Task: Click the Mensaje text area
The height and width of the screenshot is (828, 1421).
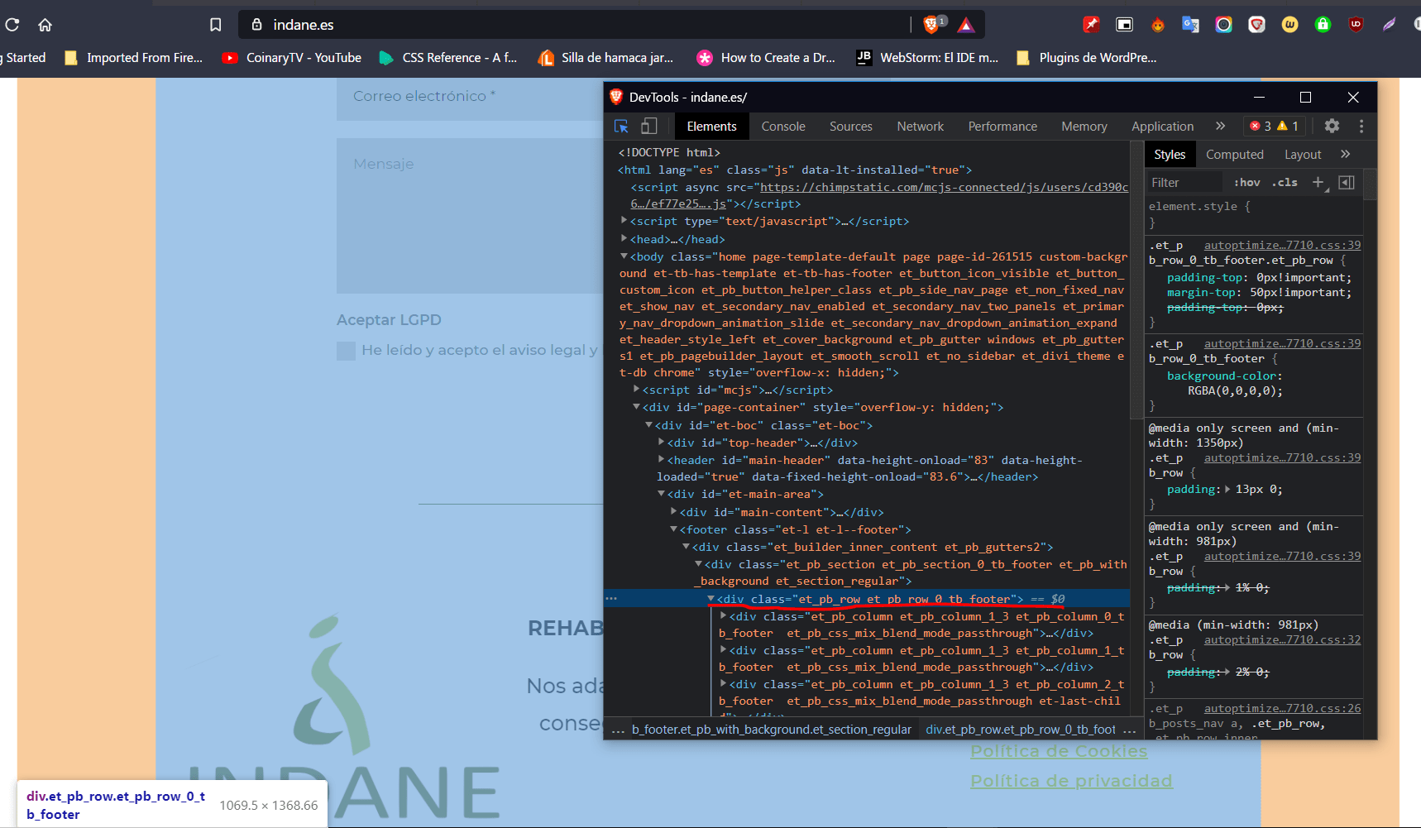Action: click(470, 215)
